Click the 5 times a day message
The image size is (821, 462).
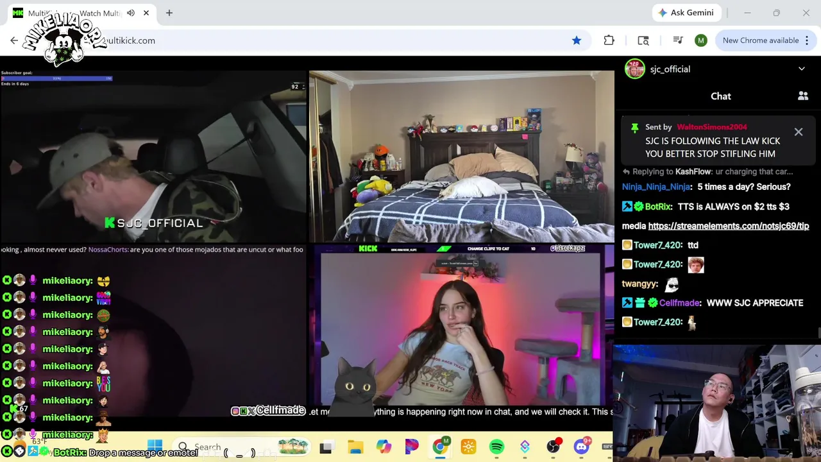[743, 187]
